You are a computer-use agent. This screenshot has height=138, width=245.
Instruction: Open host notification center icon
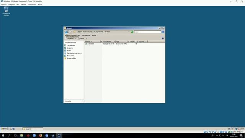click(241, 135)
